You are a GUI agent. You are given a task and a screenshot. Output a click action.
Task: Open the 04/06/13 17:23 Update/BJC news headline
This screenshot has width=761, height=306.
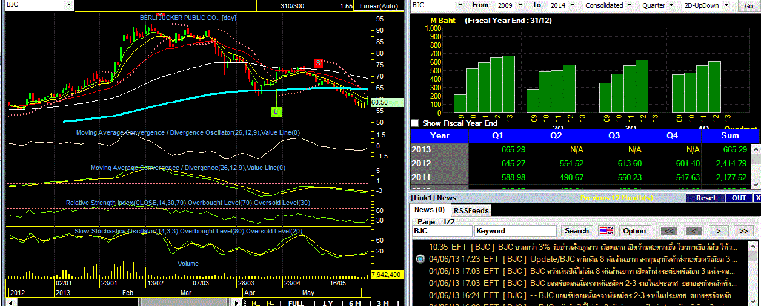(x=583, y=259)
